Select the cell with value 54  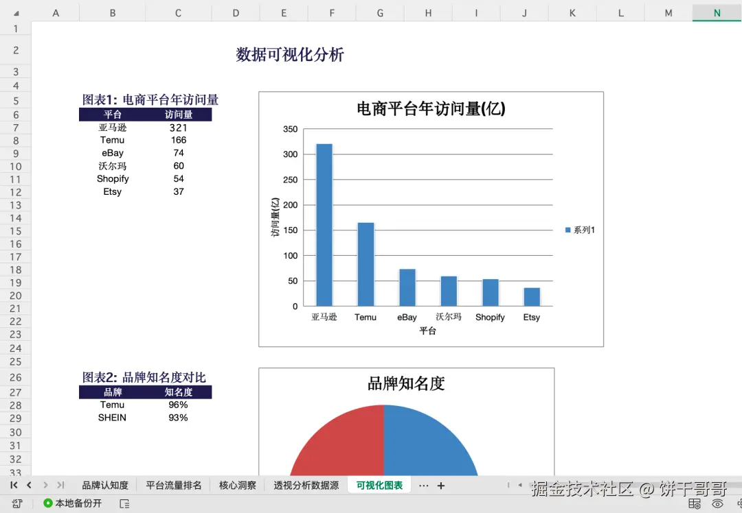point(179,178)
